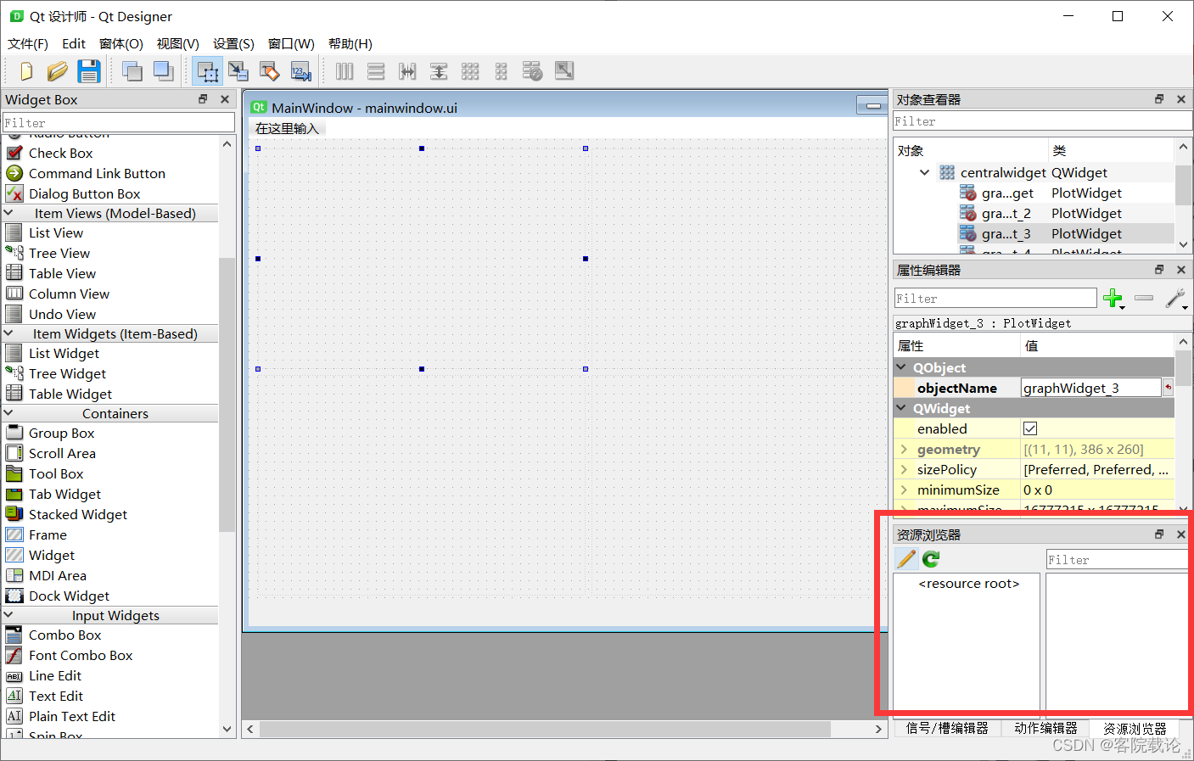Collapse the Item Widgets (Item-Based) category
1194x761 pixels.
[x=8, y=333]
